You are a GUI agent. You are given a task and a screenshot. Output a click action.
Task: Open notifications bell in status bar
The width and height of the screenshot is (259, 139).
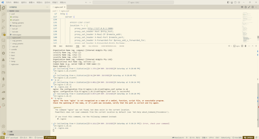pos(256,137)
